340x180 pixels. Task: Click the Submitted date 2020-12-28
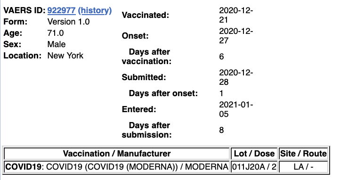tap(236, 77)
